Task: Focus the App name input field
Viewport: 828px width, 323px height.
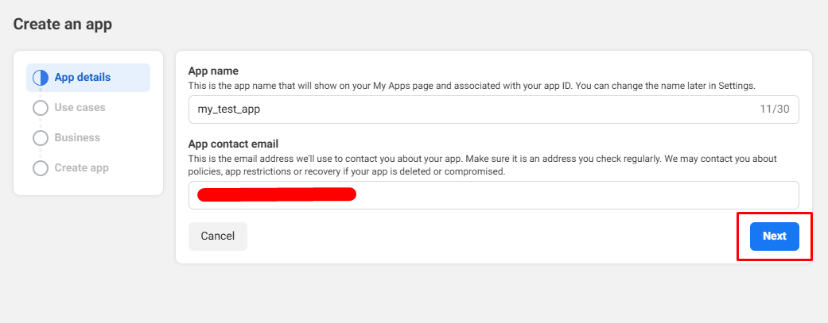Action: [477, 110]
